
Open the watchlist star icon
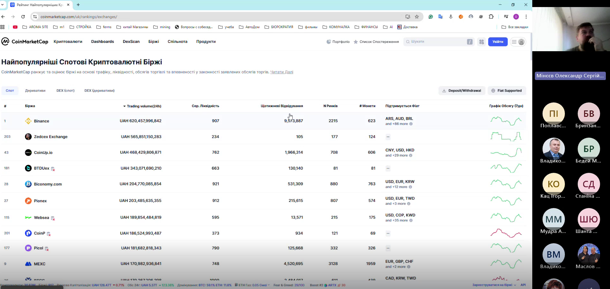(355, 42)
